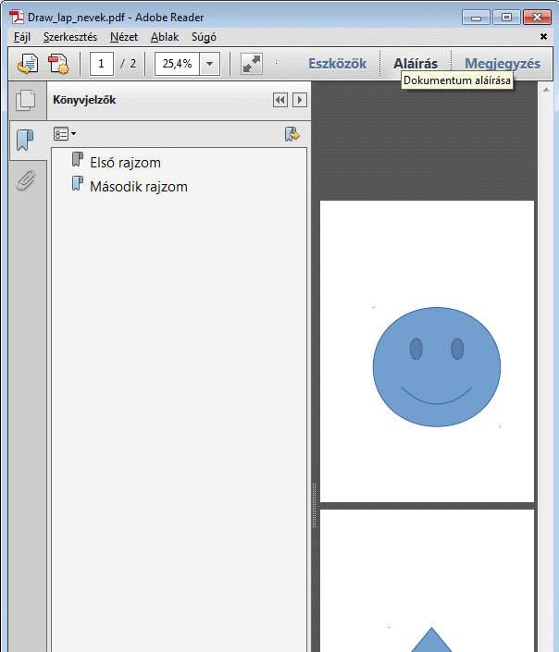Open the Fájl menu
The height and width of the screenshot is (652, 559).
22,37
